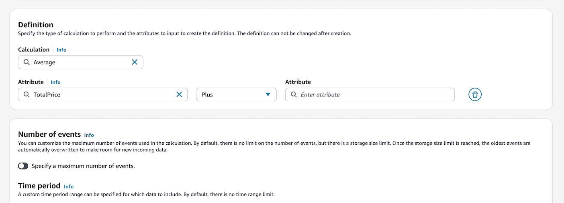Open Info link beside Number of events
This screenshot has width=564, height=203.
coord(89,135)
